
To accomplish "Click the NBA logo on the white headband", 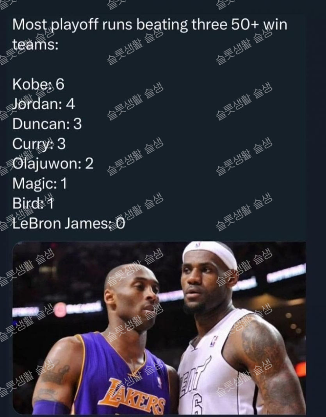I will 198,245.
